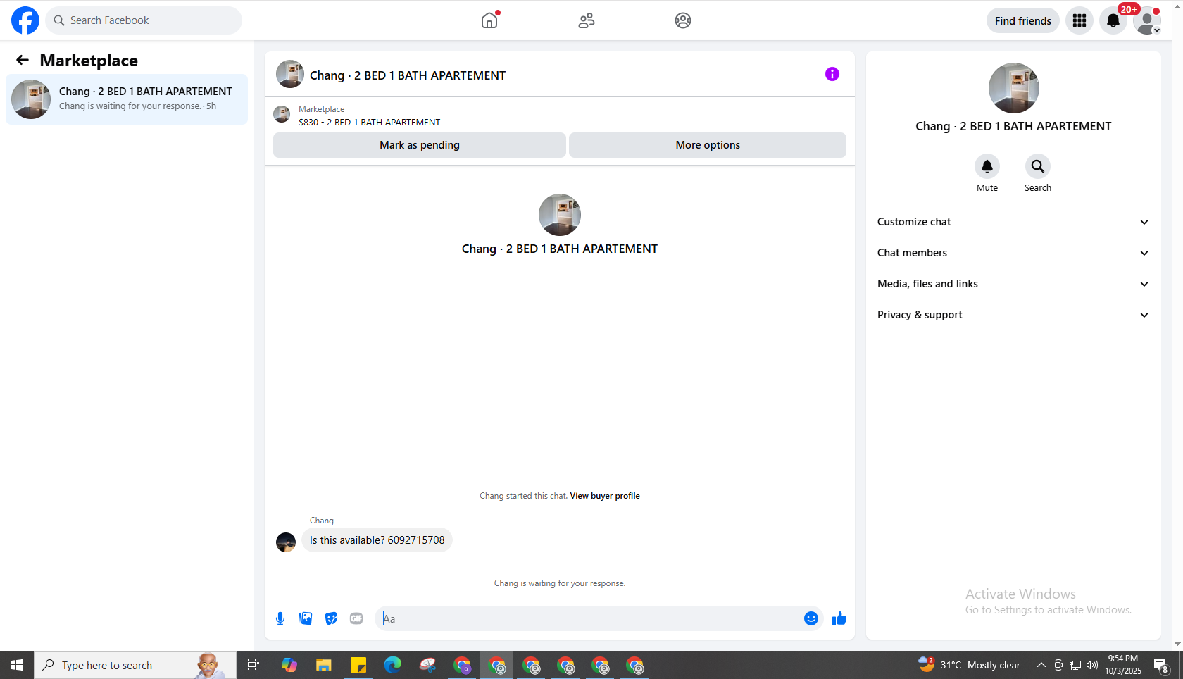Screen dimensions: 1183x679
Task: Click the taskbar clock showing 9:54 PM
Action: tap(1123, 665)
